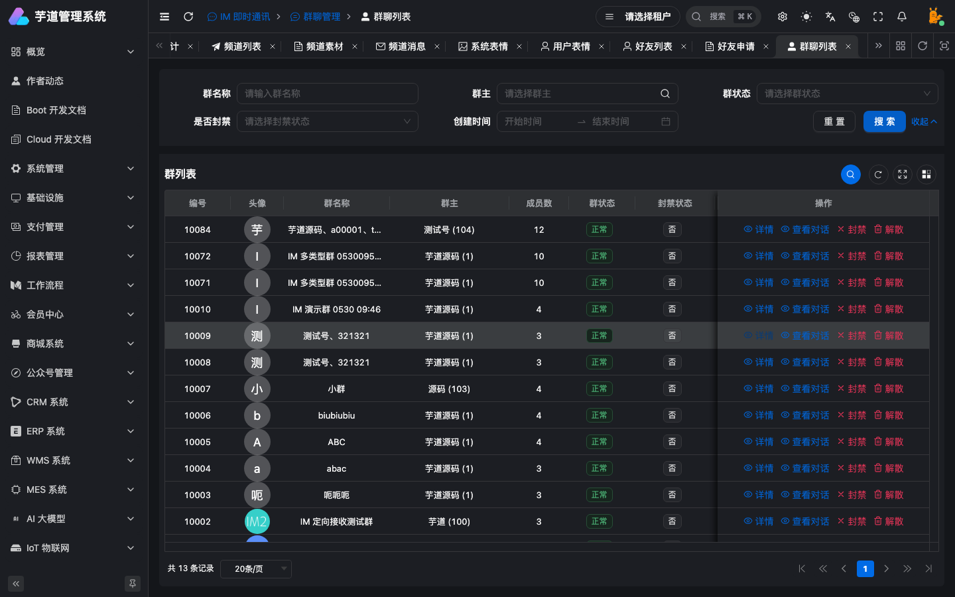Open the 群状态 dropdown

(x=848, y=94)
